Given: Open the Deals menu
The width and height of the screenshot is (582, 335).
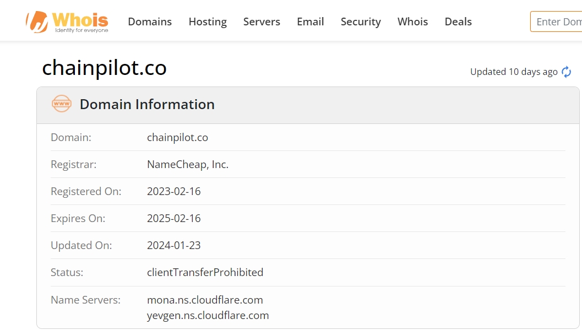Looking at the screenshot, I should click(x=458, y=21).
